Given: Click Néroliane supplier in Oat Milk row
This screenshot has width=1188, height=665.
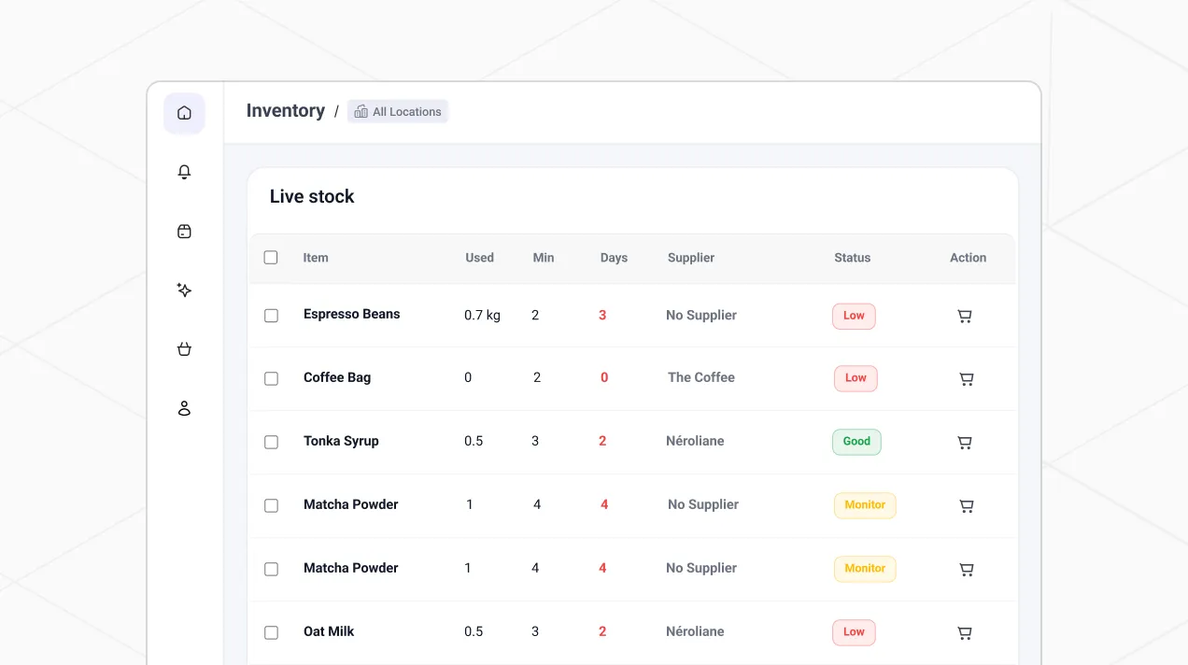Looking at the screenshot, I should (x=695, y=631).
